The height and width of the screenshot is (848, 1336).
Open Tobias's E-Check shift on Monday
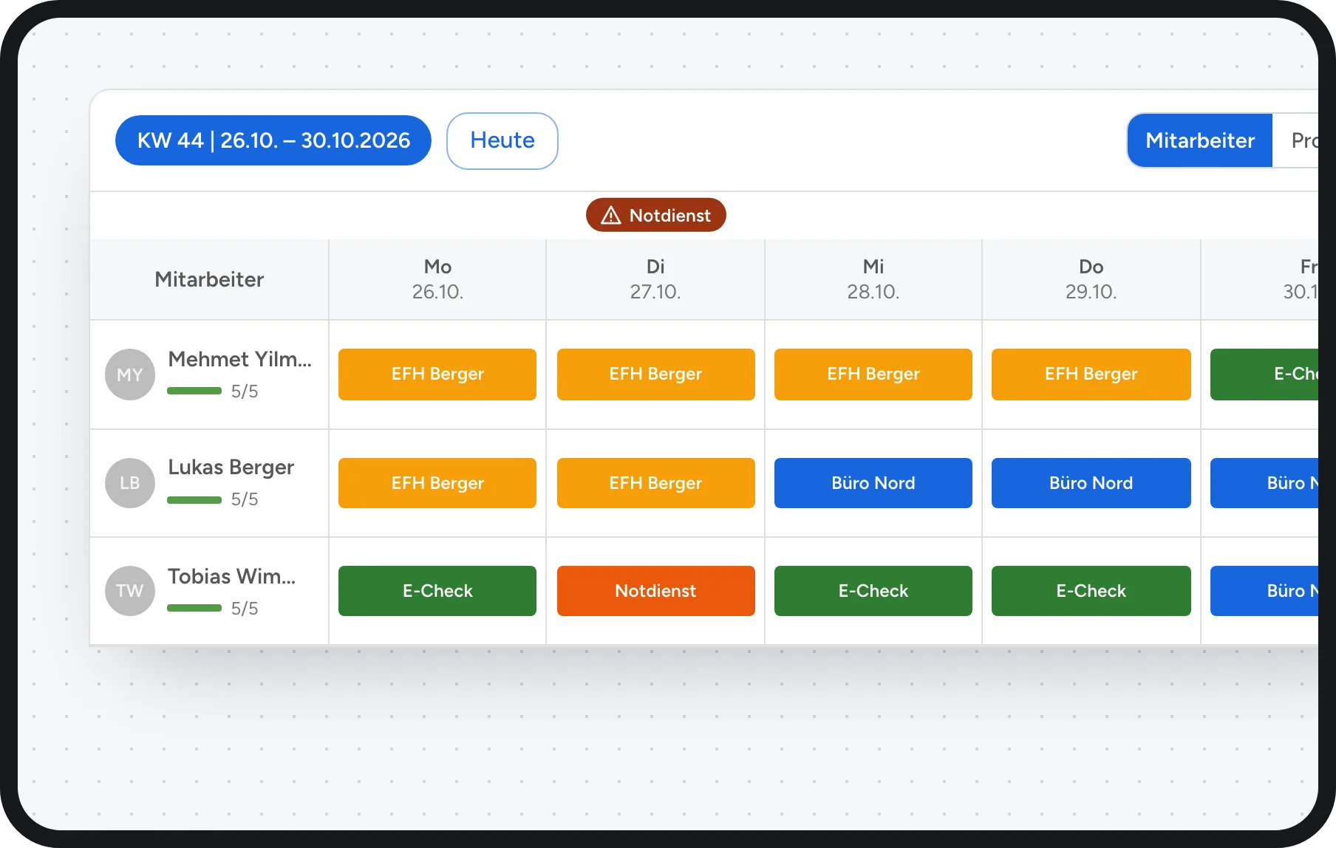tap(437, 591)
